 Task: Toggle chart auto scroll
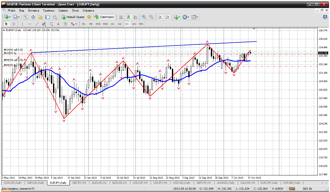[x=160, y=17]
